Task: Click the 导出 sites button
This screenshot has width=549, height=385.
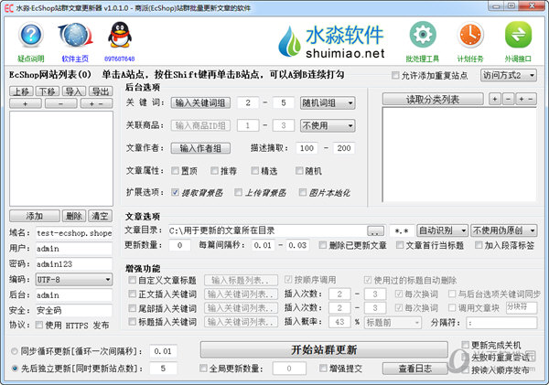Action: 101,91
